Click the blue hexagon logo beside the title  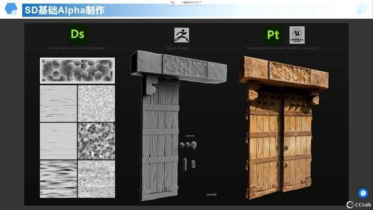tap(11, 9)
